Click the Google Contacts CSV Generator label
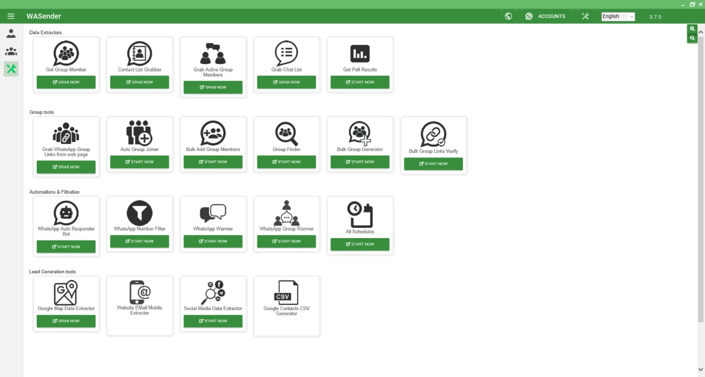This screenshot has width=705, height=377. [287, 311]
